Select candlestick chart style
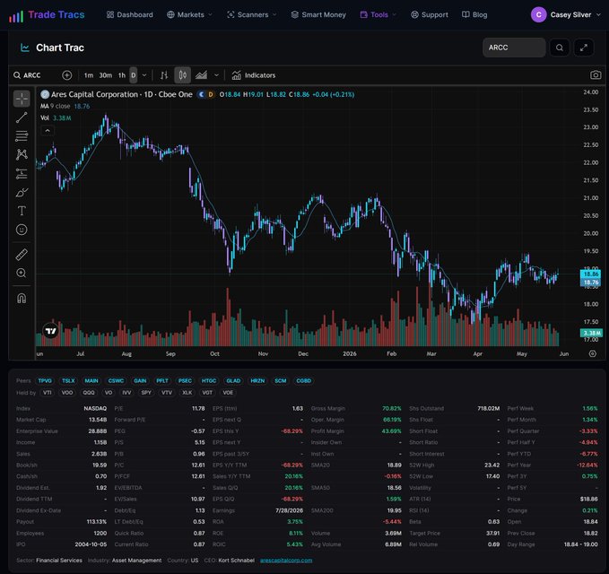The image size is (609, 574). click(183, 75)
